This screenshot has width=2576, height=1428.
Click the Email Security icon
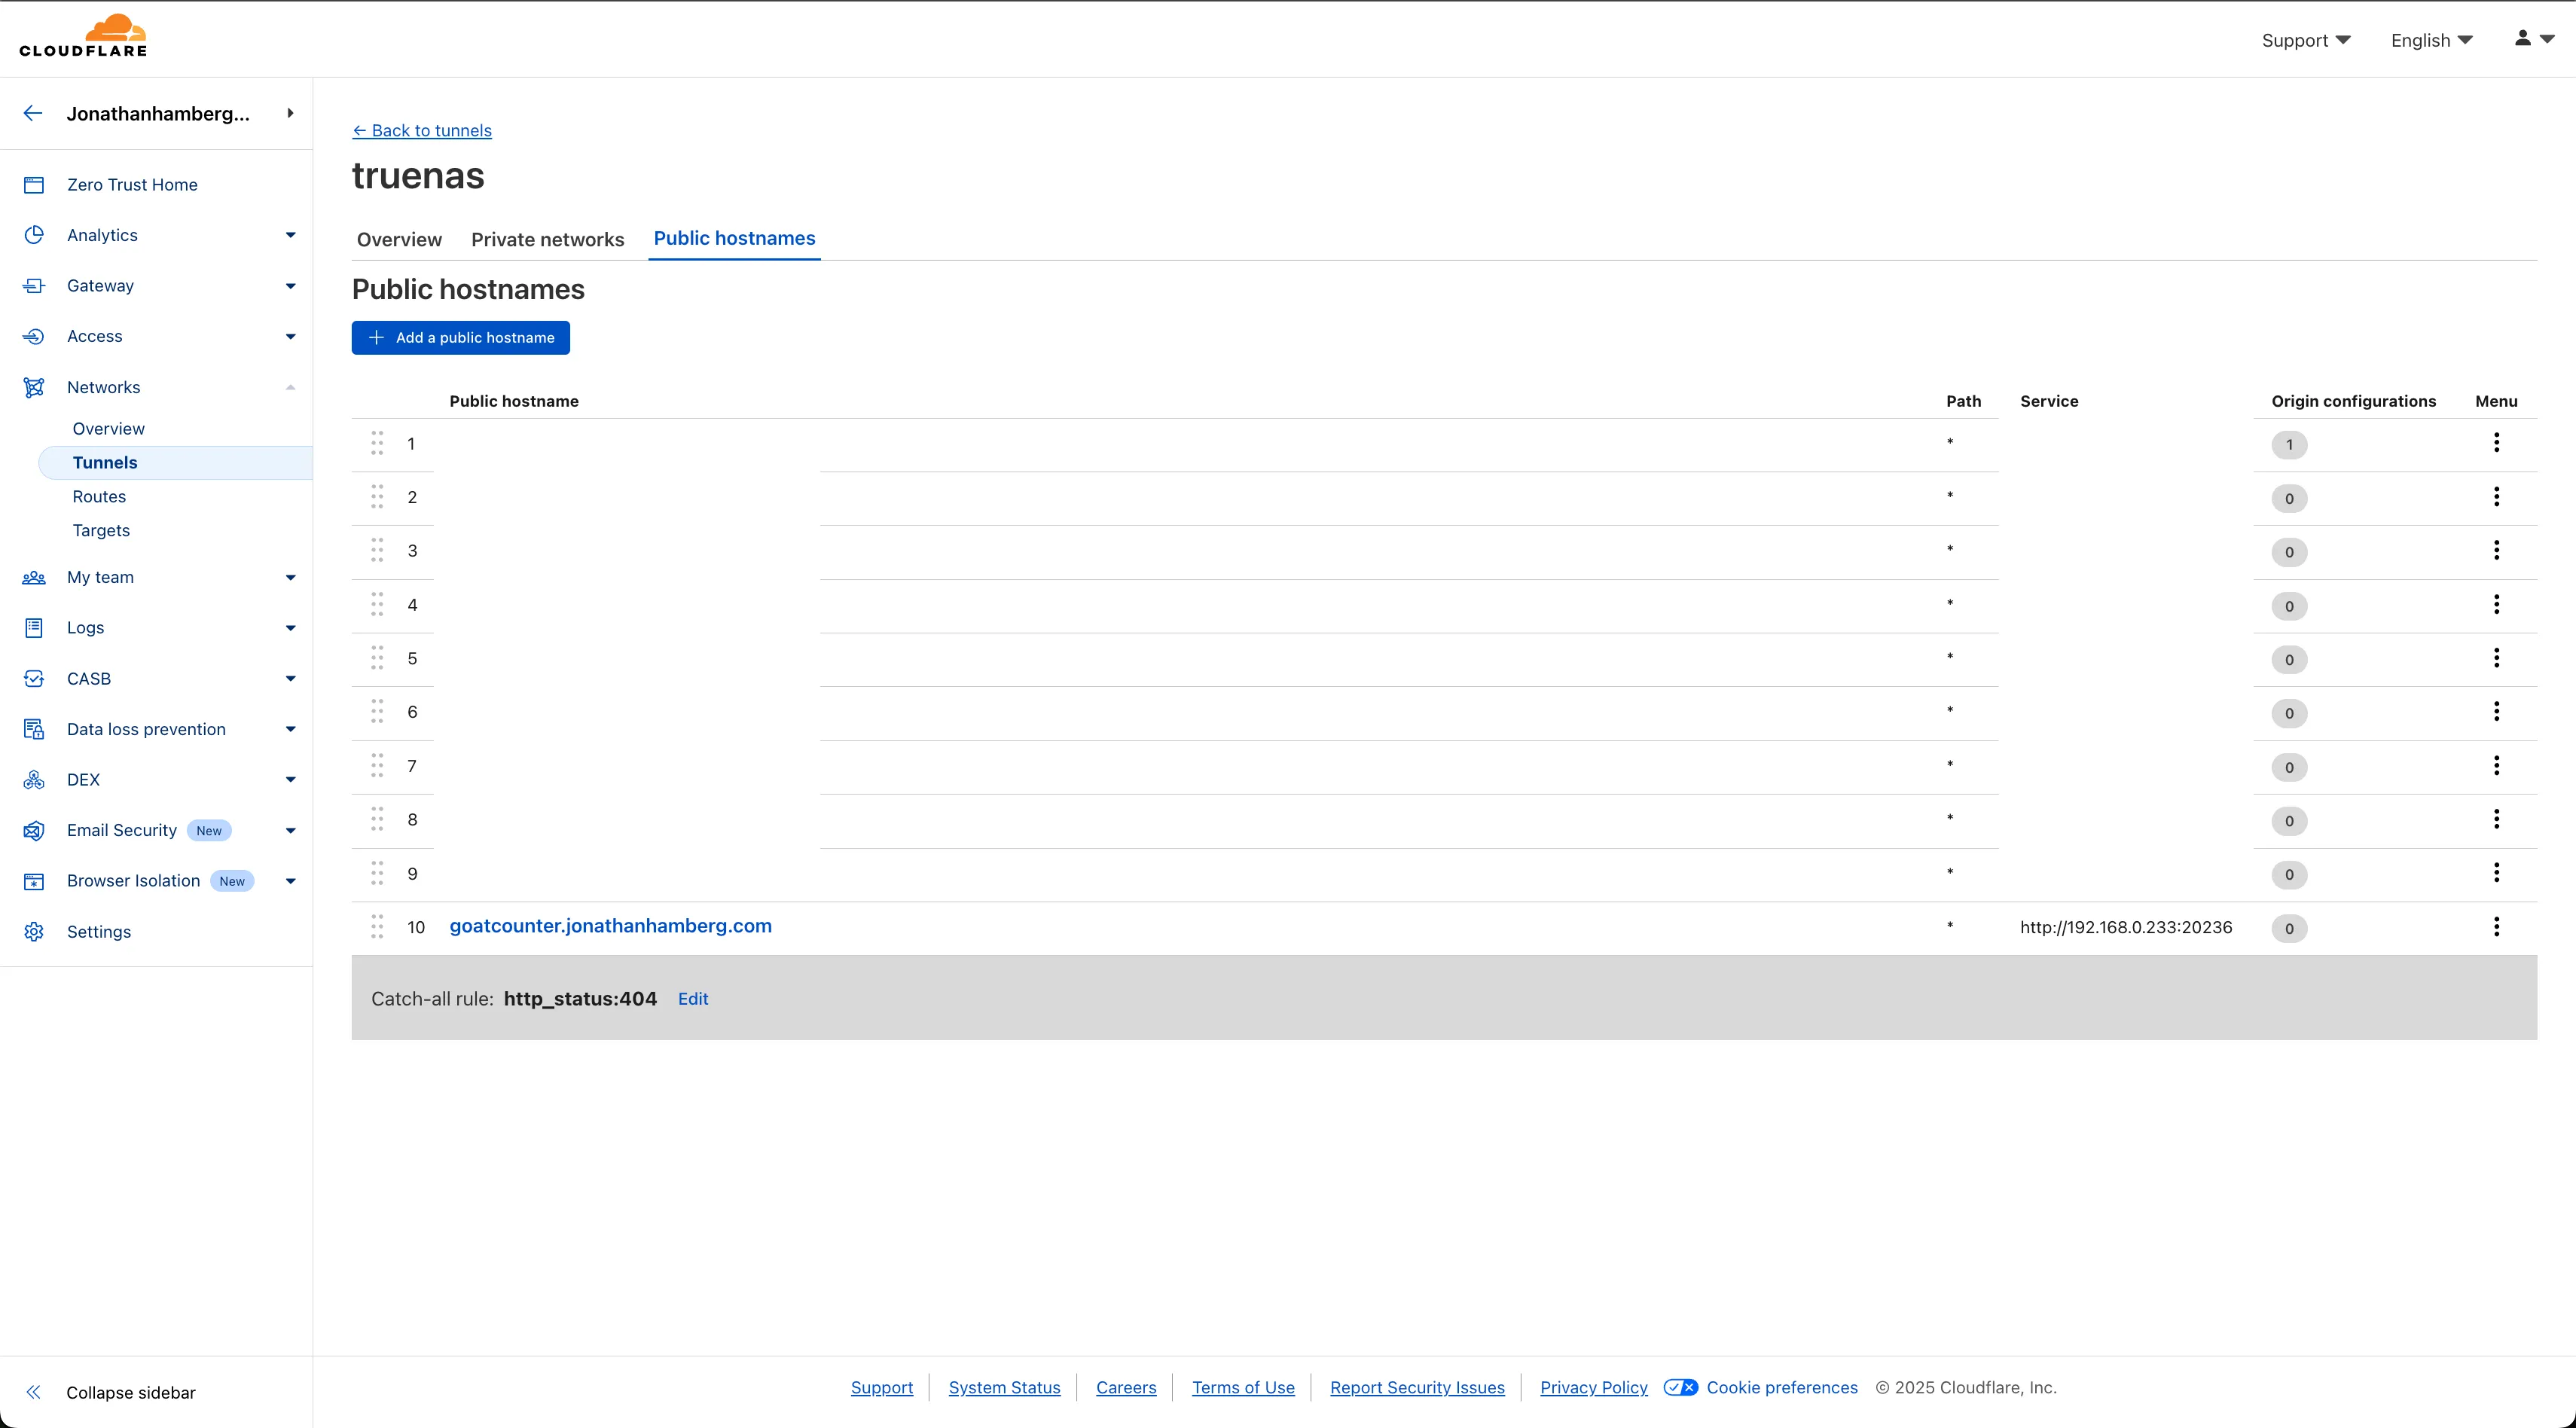point(34,831)
